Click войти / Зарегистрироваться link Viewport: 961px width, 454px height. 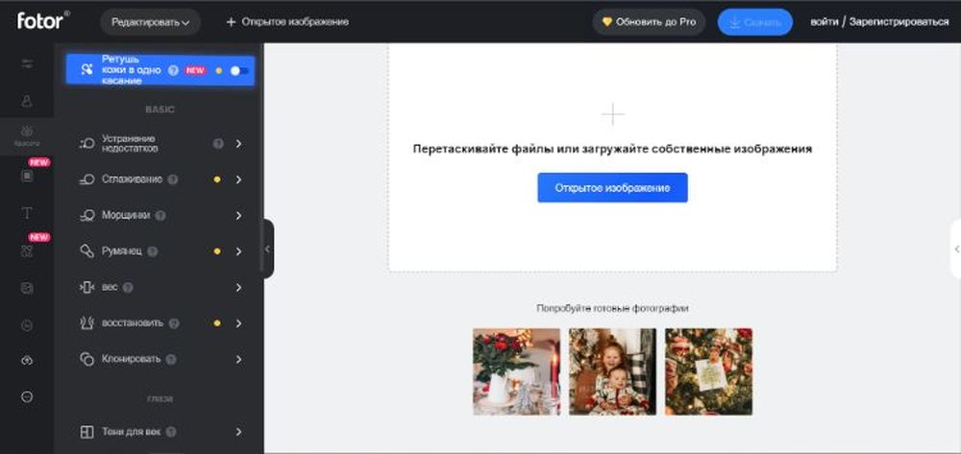pos(879,22)
